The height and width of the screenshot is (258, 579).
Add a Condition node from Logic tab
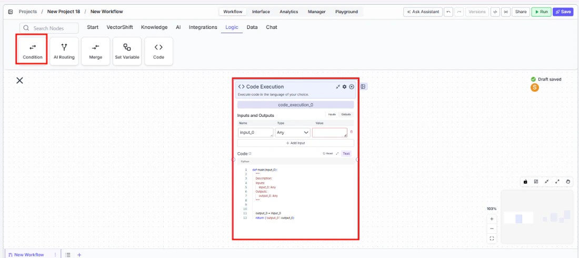[x=33, y=52]
